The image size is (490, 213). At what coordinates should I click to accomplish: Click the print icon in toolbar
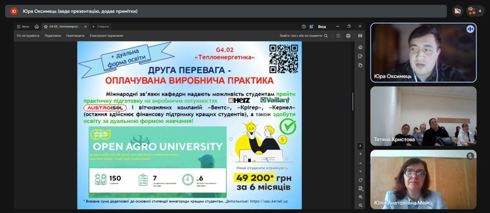[348, 36]
